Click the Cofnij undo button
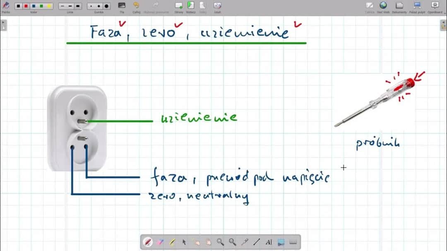Viewport: 447px width, 251px height. click(x=136, y=7)
